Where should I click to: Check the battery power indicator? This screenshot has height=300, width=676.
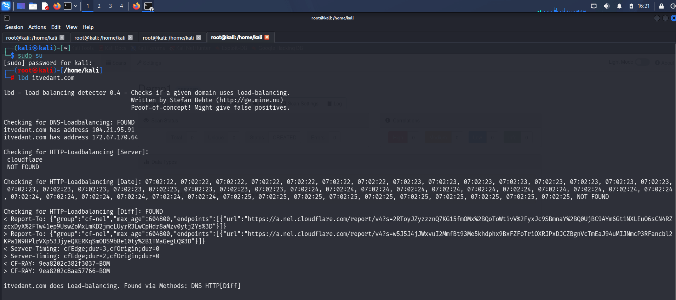point(631,6)
